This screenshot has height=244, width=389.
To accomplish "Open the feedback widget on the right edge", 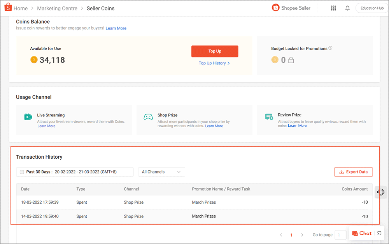I will click(380, 192).
